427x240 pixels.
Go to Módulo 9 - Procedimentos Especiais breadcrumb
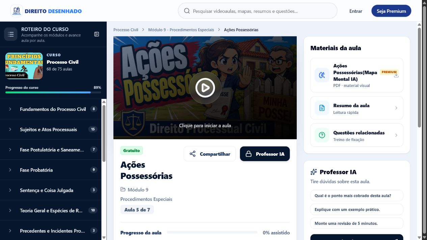coord(181,30)
